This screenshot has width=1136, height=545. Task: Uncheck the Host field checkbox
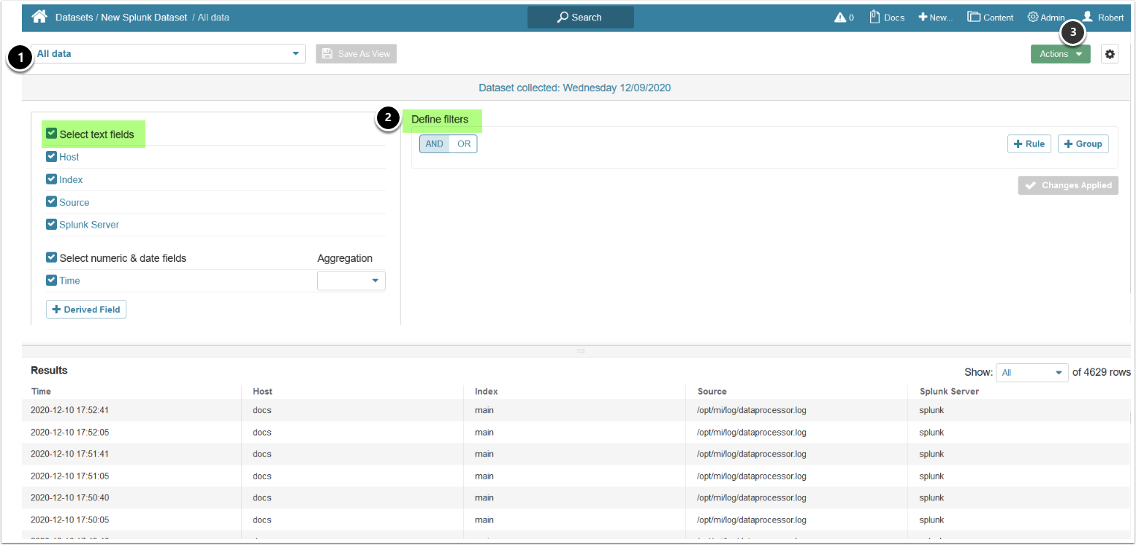51,157
